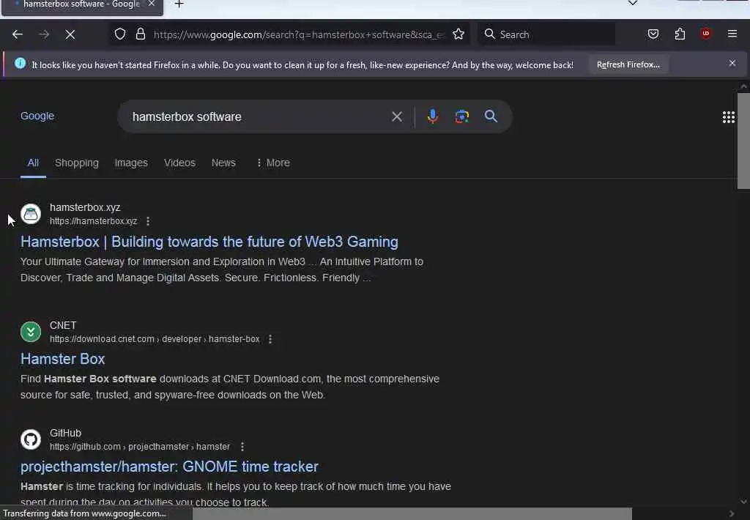The width and height of the screenshot is (750, 520).
Task: Open Hamsterbox Web3 Gaming result link
Action: coord(209,242)
